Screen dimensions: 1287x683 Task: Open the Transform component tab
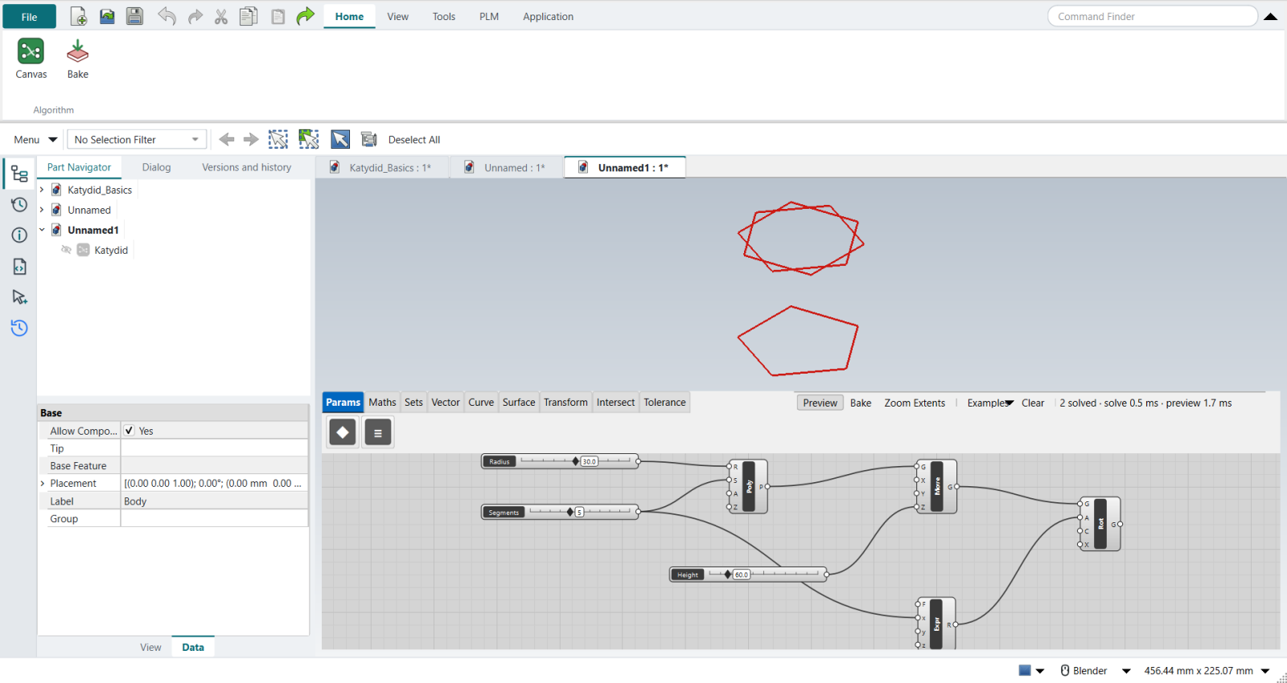(x=565, y=403)
